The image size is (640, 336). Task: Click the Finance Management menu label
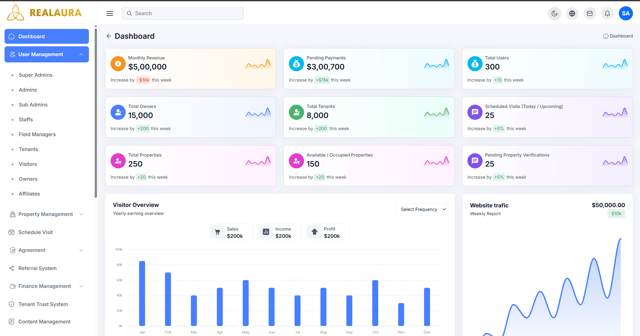45,286
